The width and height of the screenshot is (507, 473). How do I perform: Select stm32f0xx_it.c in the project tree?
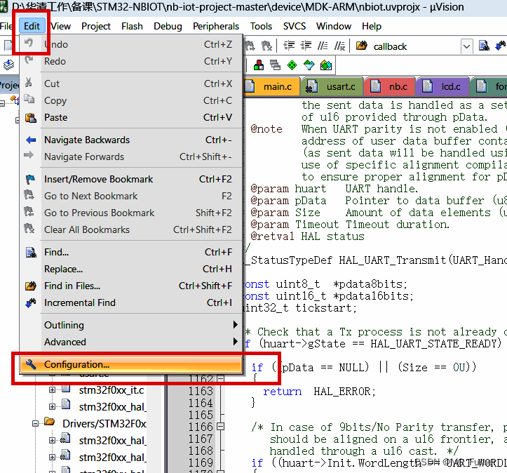111,389
